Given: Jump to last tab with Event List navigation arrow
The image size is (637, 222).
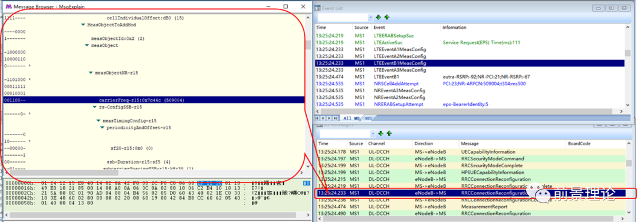Looking at the screenshot, I should click(x=335, y=118).
